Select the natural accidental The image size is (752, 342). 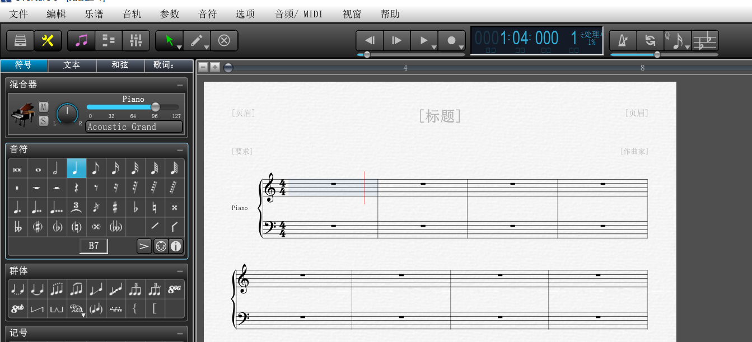pos(155,208)
